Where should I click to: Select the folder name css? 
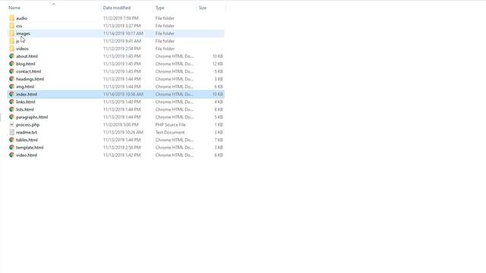pos(19,26)
